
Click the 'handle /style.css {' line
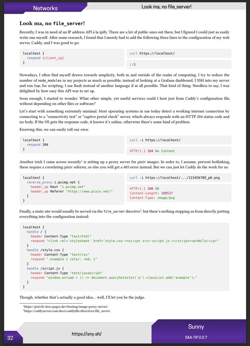click(x=45, y=250)
